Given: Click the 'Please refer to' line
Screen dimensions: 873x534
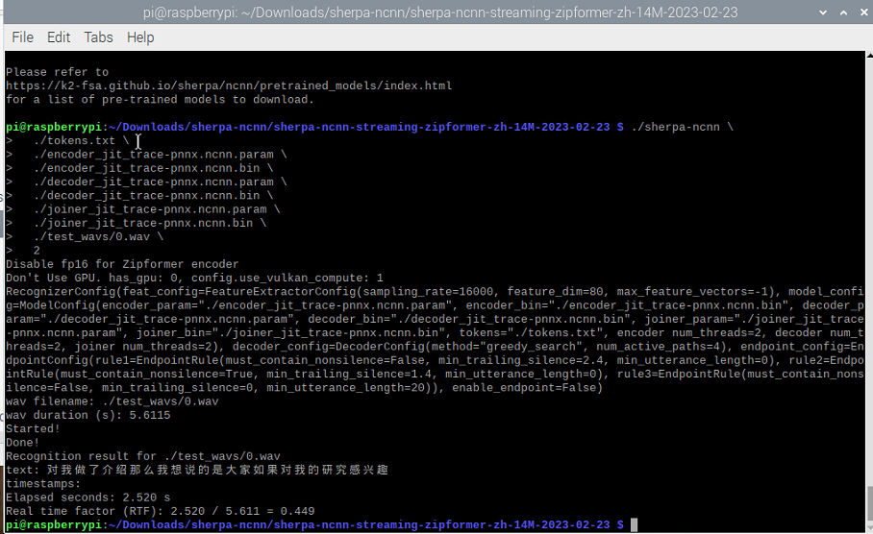Looking at the screenshot, I should 57,72.
